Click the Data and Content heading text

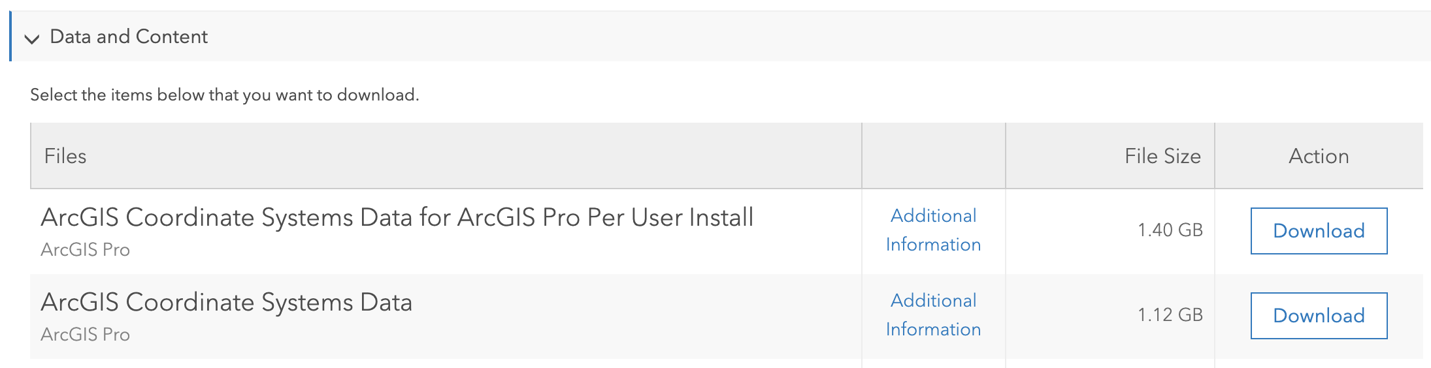129,37
